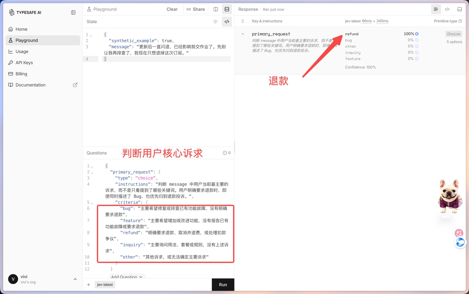This screenshot has height=294, width=469.
Task: Fold State JSON at line 1
Action: tap(91, 35)
